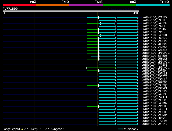This screenshot has height=131, width=172.
Task: Choose the UniRef100_Q9FNL1 entry
Action: click(x=154, y=74)
